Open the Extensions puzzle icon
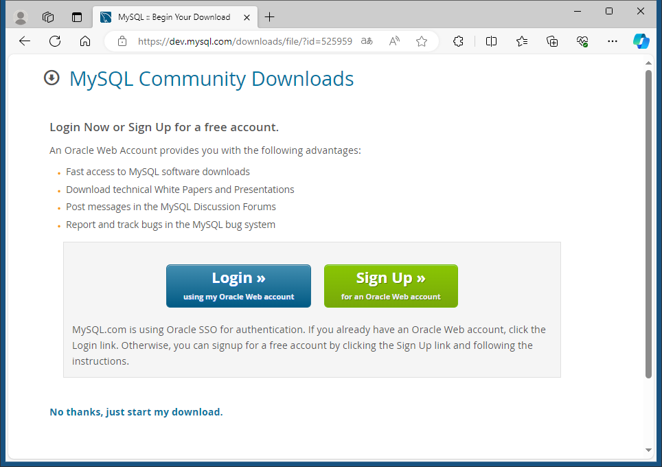 [458, 41]
